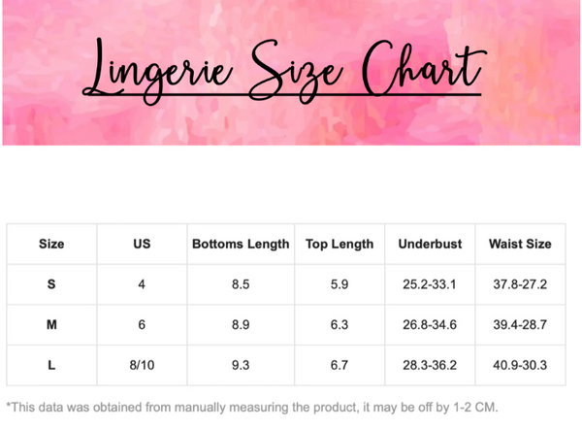Click the 6.3 top length cell

(x=339, y=324)
